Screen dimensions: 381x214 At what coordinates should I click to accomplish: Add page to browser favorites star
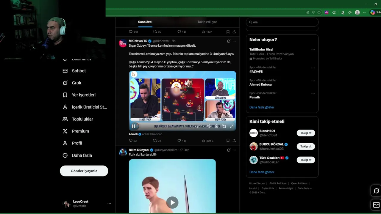coord(319,12)
